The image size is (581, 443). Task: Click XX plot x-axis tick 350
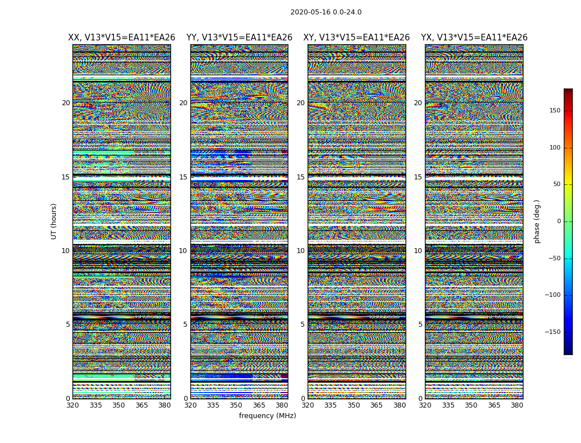coord(118,405)
